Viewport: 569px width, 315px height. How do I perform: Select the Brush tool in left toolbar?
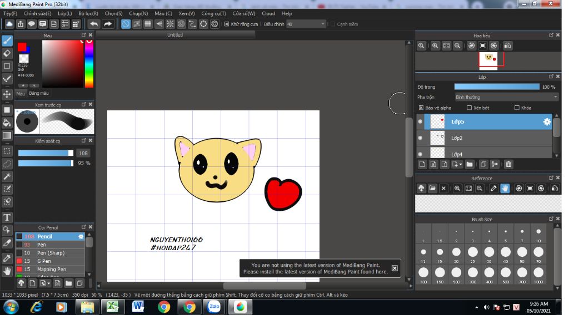coord(7,40)
